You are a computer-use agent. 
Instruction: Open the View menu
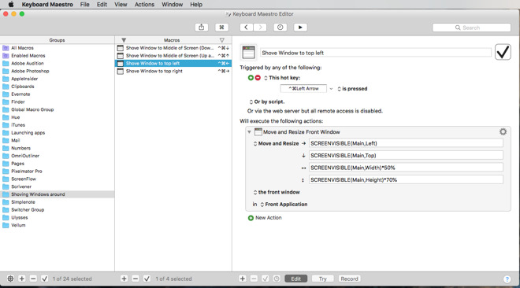click(121, 4)
